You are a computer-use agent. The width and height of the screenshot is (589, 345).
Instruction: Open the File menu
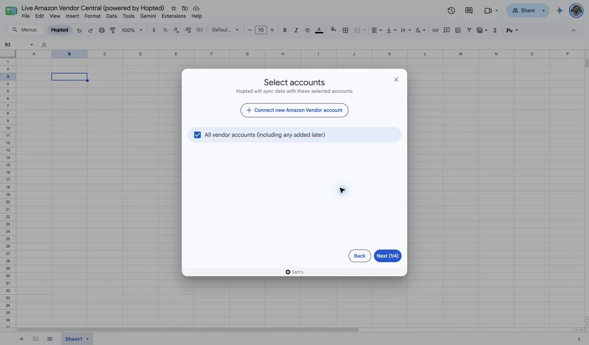[26, 16]
